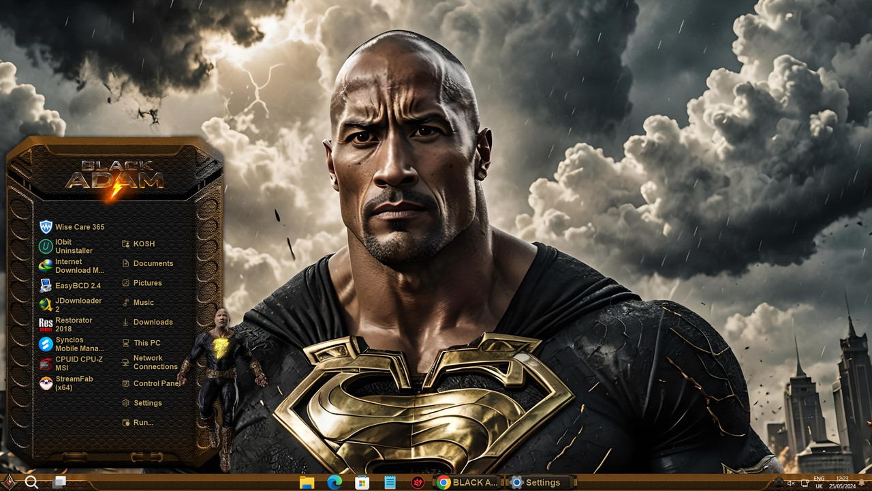Open the red emblem app on the taskbar
The height and width of the screenshot is (491, 872).
click(418, 482)
